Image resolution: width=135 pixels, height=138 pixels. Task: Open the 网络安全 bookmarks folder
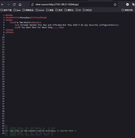[x=28, y=10]
